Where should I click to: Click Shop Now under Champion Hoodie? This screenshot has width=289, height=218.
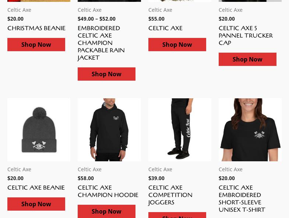pyautogui.click(x=106, y=211)
